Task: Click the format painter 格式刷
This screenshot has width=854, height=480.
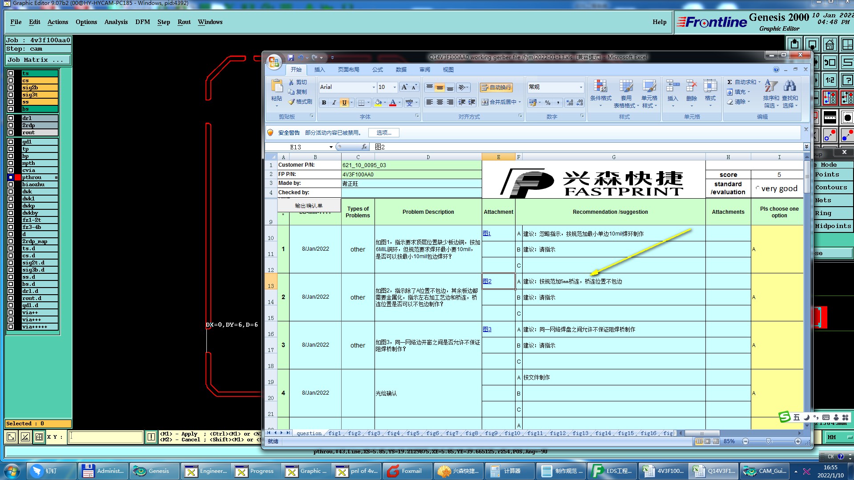Action: point(300,102)
